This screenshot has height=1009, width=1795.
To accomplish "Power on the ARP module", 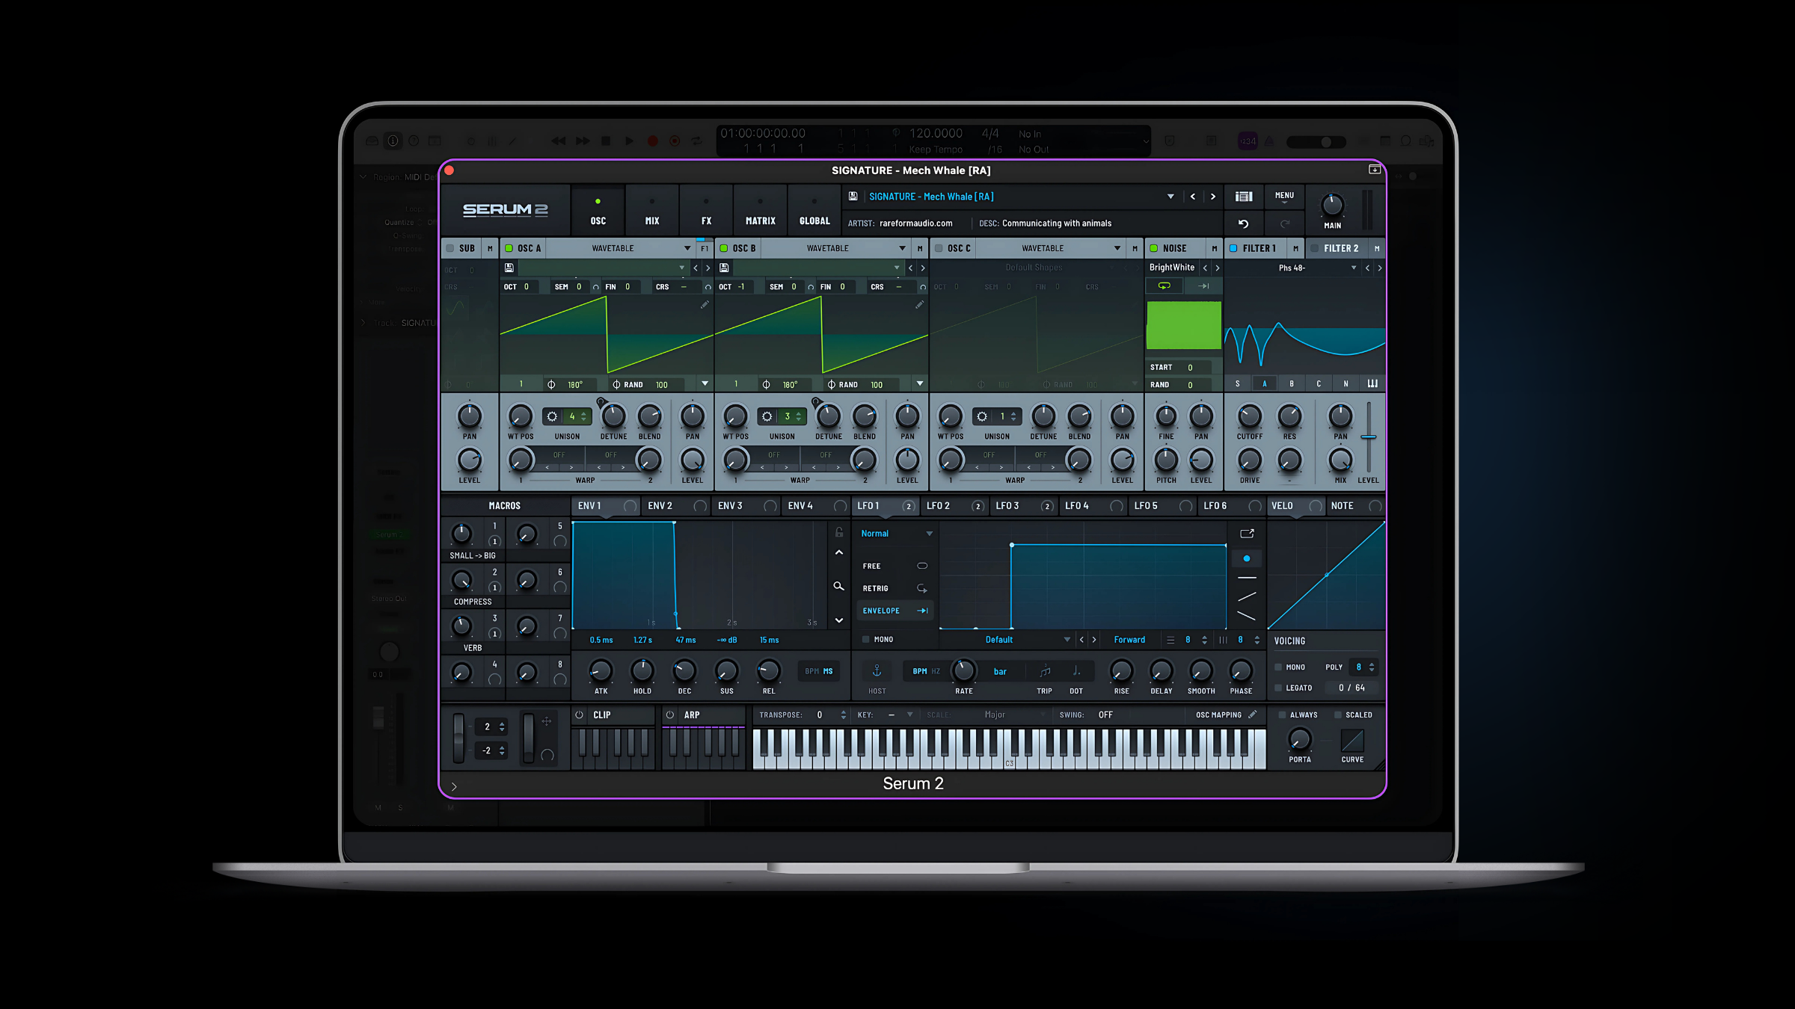I will pos(670,715).
